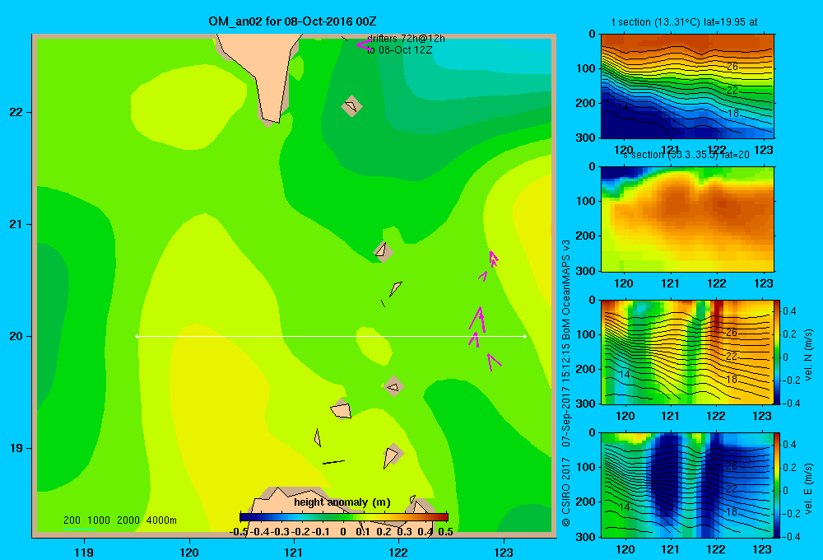The height and width of the screenshot is (560, 823).
Task: Click the east endpoint of the white section line
Action: coord(525,336)
